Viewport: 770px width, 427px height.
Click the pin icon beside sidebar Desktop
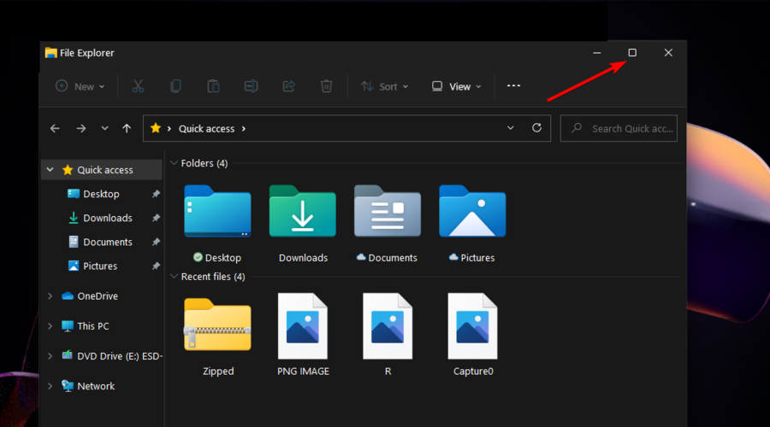click(156, 194)
